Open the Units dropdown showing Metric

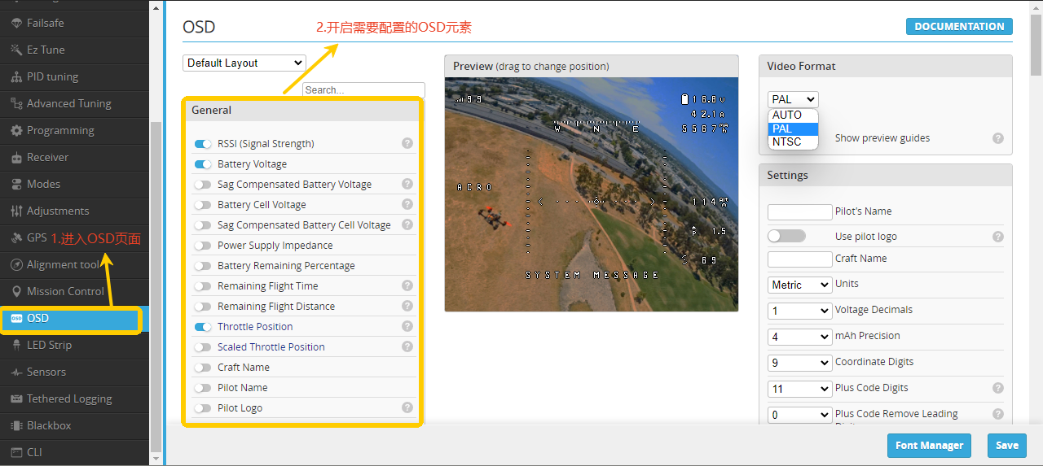[x=799, y=285]
